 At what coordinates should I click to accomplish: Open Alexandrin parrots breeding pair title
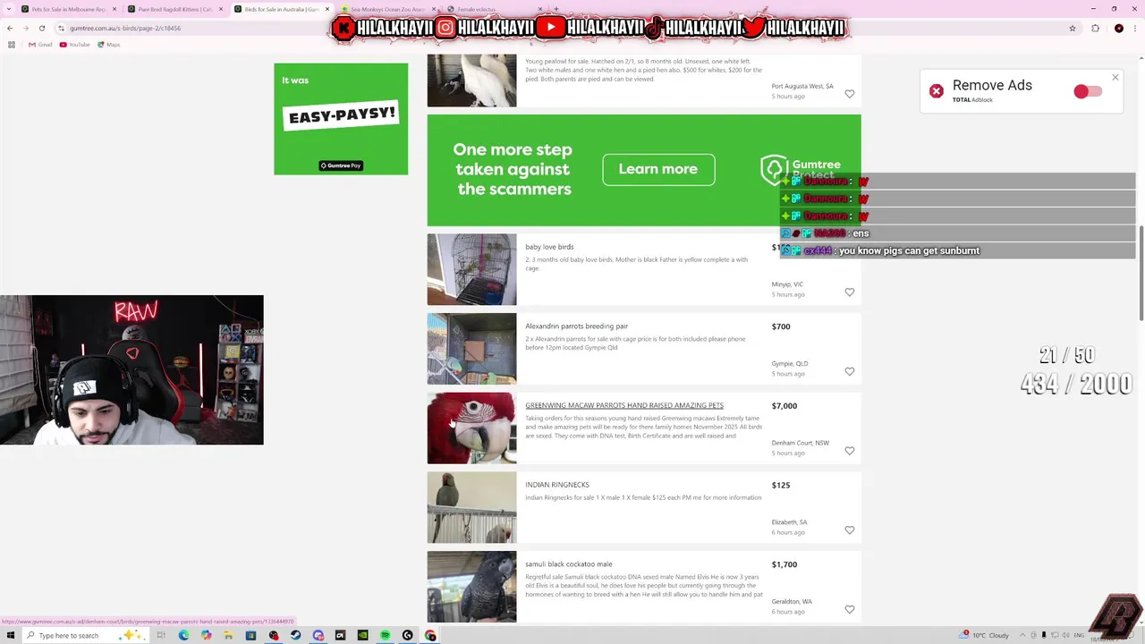576,326
